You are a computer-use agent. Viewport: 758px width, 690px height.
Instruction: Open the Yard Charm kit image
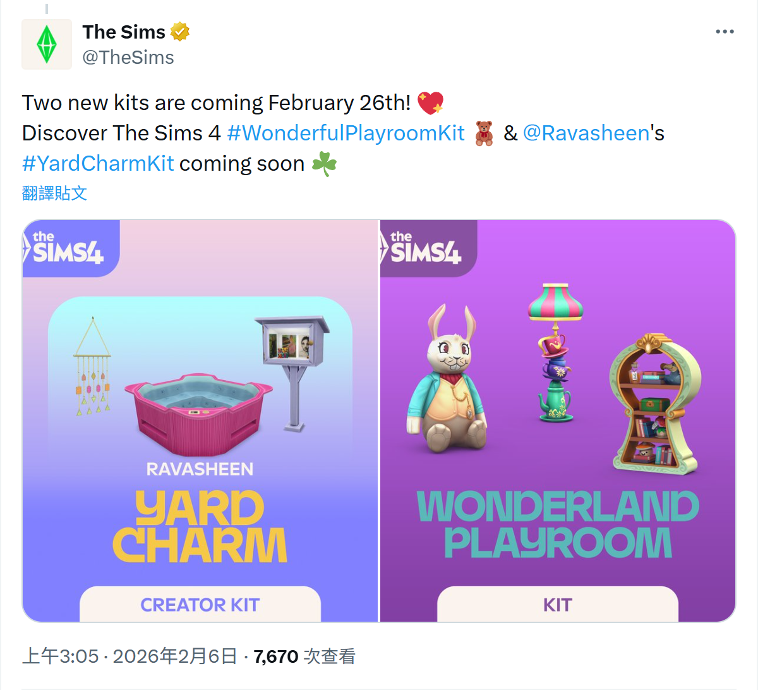(200, 421)
